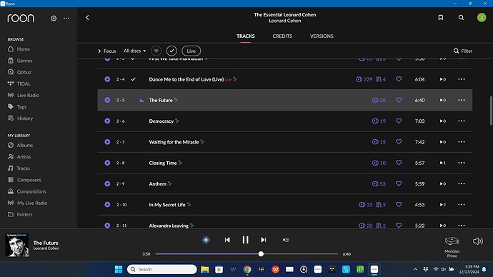Open Composers in My Library
This screenshot has height=277, width=493.
coord(24,180)
